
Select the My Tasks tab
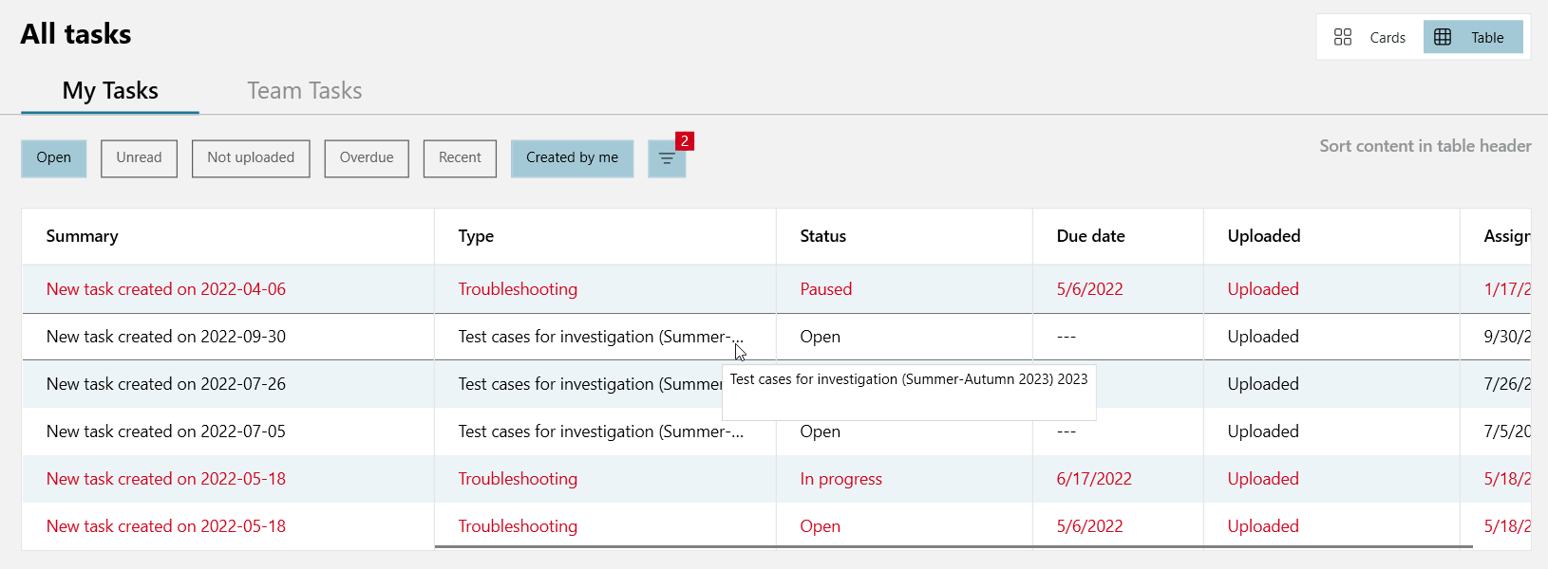pos(110,91)
